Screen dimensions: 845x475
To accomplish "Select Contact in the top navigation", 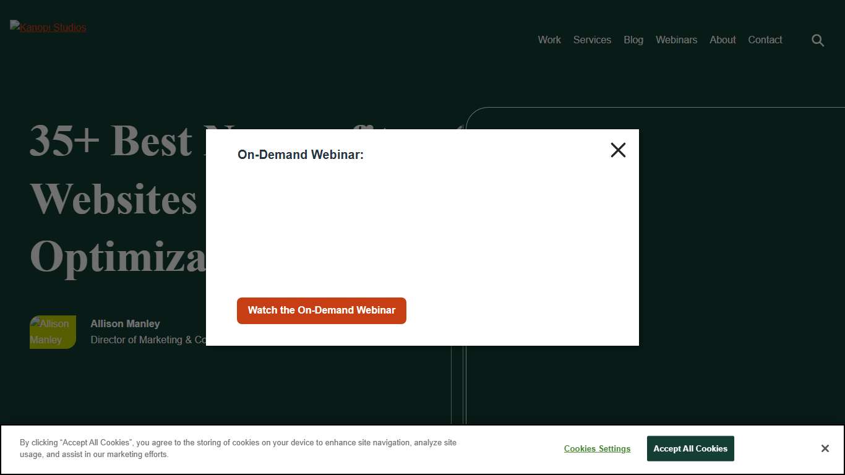I will [x=765, y=40].
